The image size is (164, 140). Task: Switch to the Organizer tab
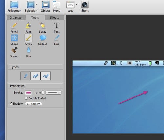pyautogui.click(x=16, y=18)
